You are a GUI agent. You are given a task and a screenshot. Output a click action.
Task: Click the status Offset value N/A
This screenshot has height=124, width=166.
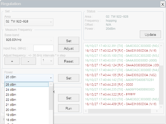108,25
